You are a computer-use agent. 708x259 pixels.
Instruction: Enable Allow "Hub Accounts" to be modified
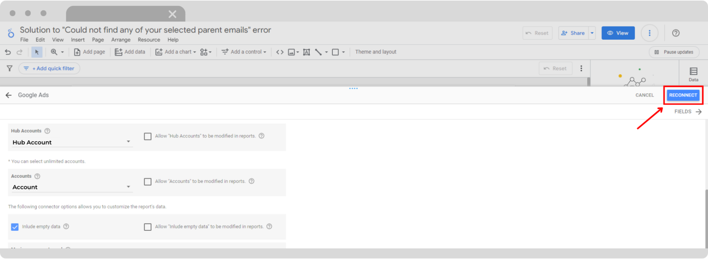(148, 136)
